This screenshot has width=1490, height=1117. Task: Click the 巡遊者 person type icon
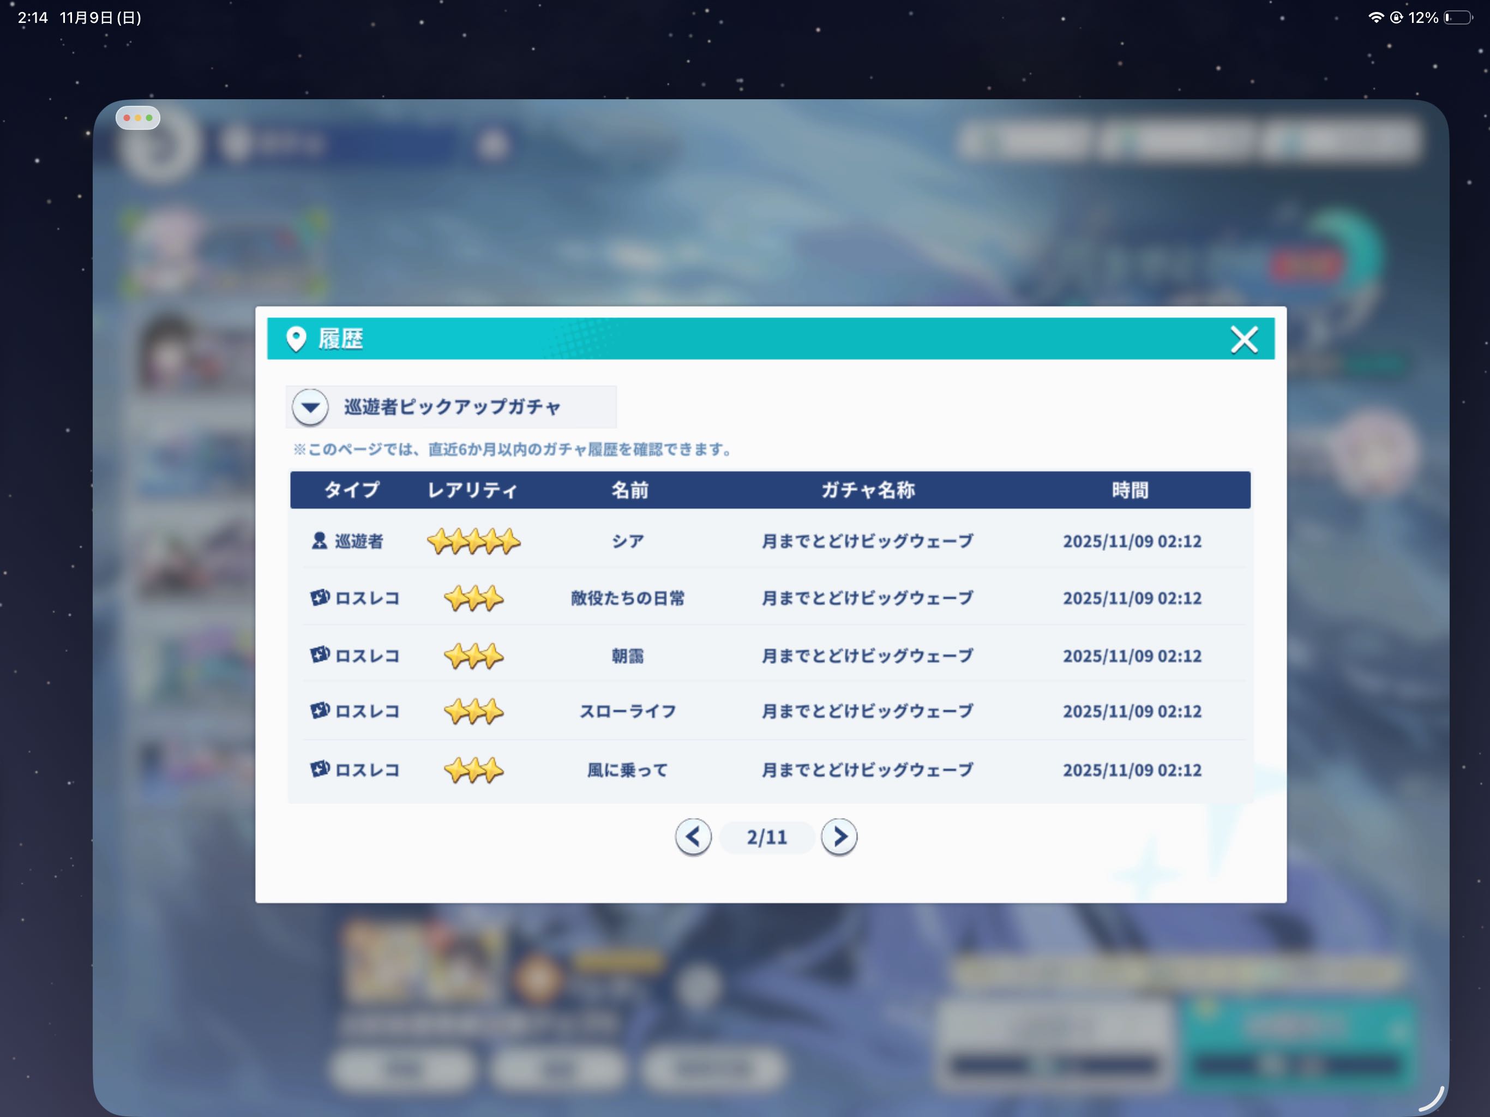[319, 541]
